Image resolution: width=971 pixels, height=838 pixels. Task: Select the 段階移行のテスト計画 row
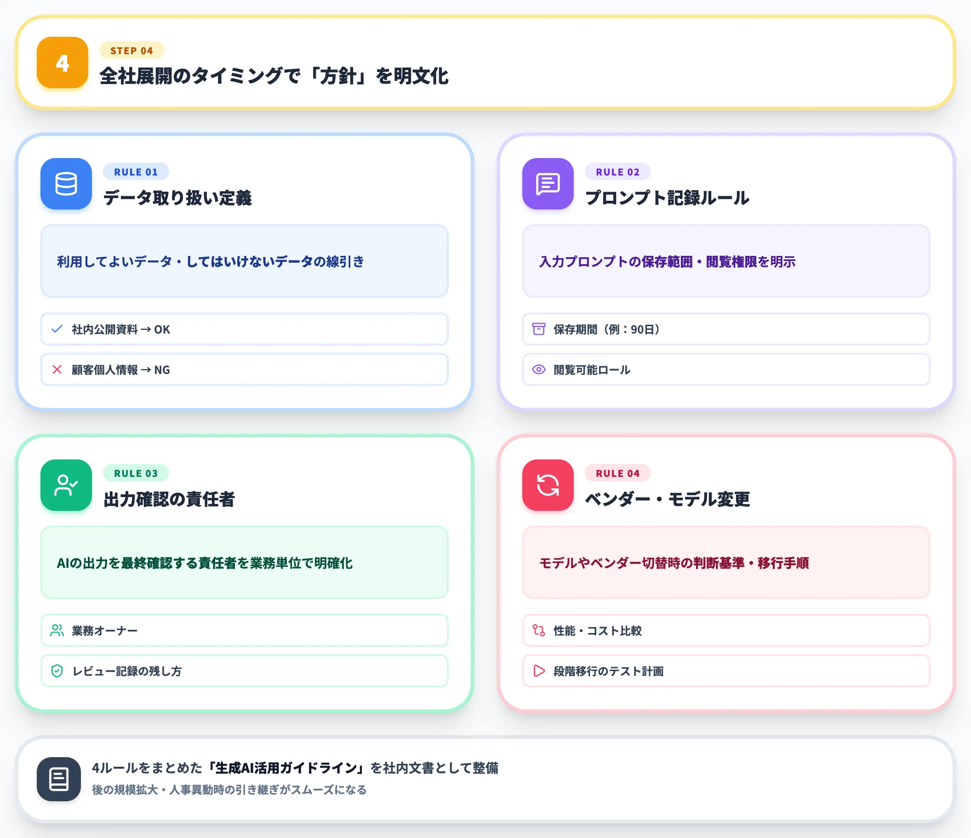tap(726, 671)
